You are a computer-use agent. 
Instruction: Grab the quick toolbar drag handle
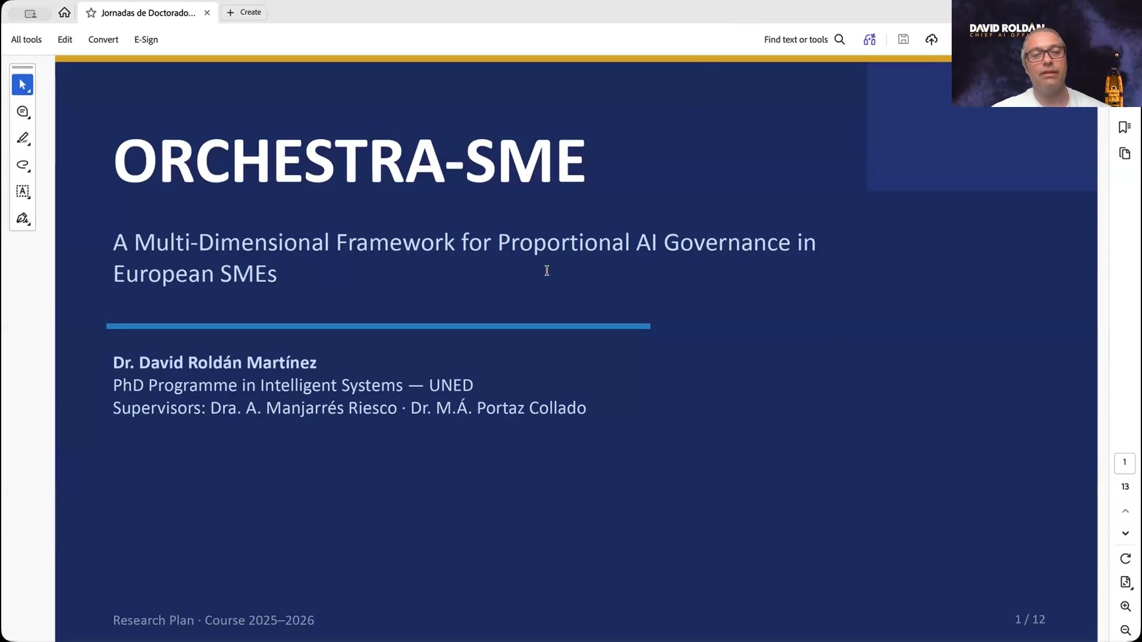23,67
